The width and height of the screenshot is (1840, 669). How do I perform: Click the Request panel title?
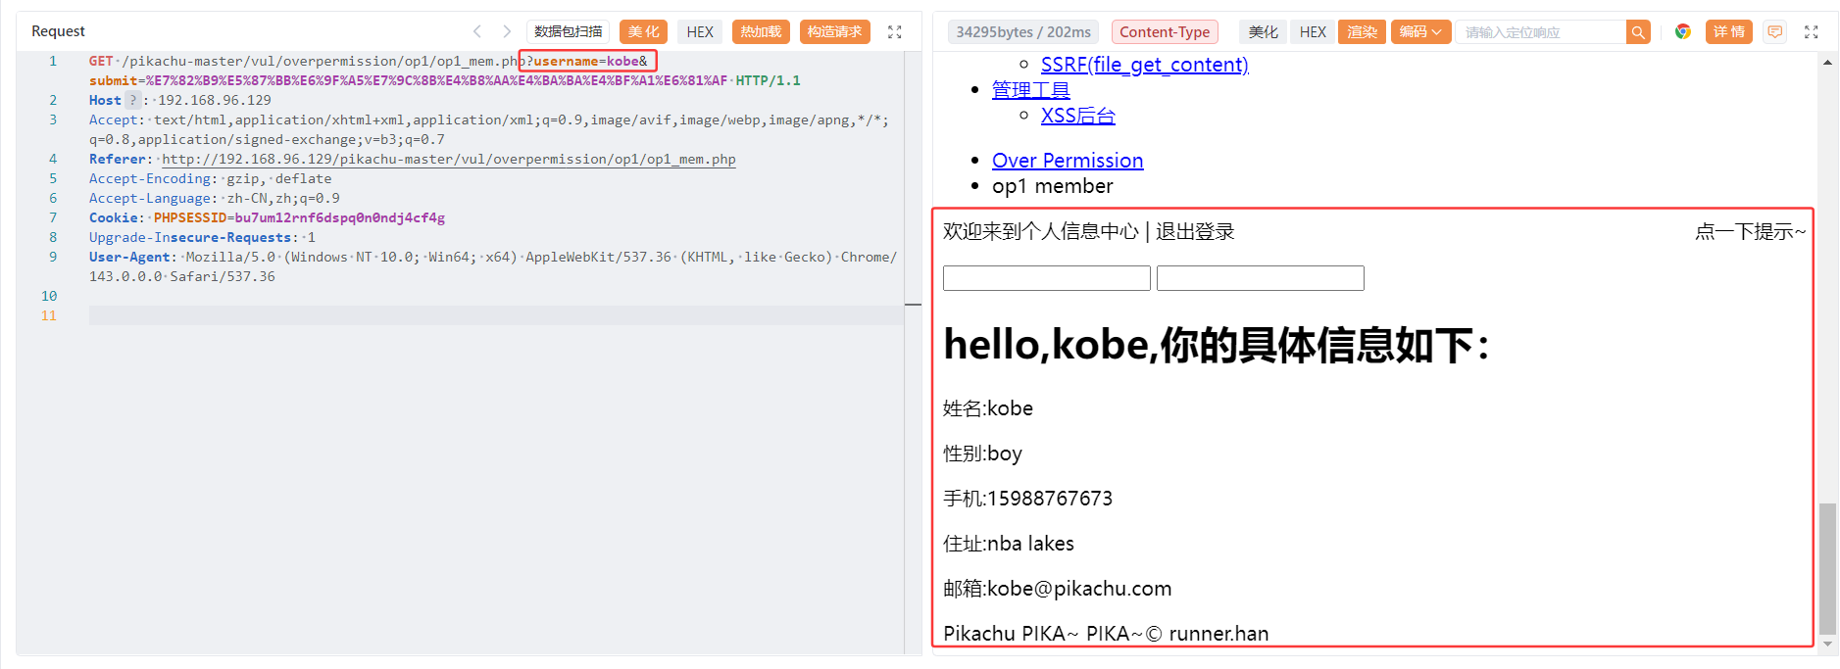[58, 31]
